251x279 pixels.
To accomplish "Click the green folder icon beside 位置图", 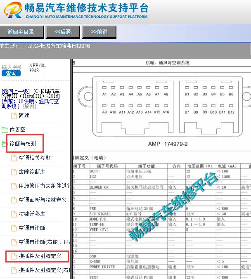I will pyautogui.click(x=5, y=130).
